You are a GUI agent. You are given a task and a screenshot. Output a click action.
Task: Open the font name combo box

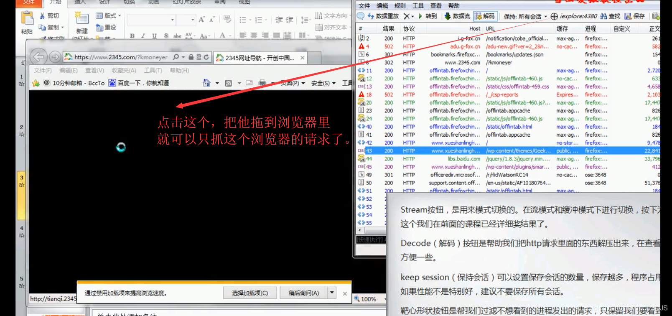[x=151, y=20]
